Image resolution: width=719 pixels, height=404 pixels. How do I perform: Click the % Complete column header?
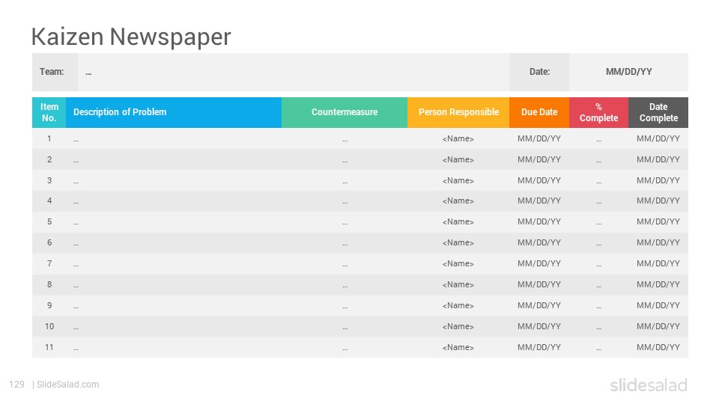(599, 112)
